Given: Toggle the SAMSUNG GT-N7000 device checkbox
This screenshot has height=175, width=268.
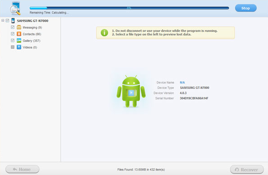Looking at the screenshot, I should tap(7, 20).
